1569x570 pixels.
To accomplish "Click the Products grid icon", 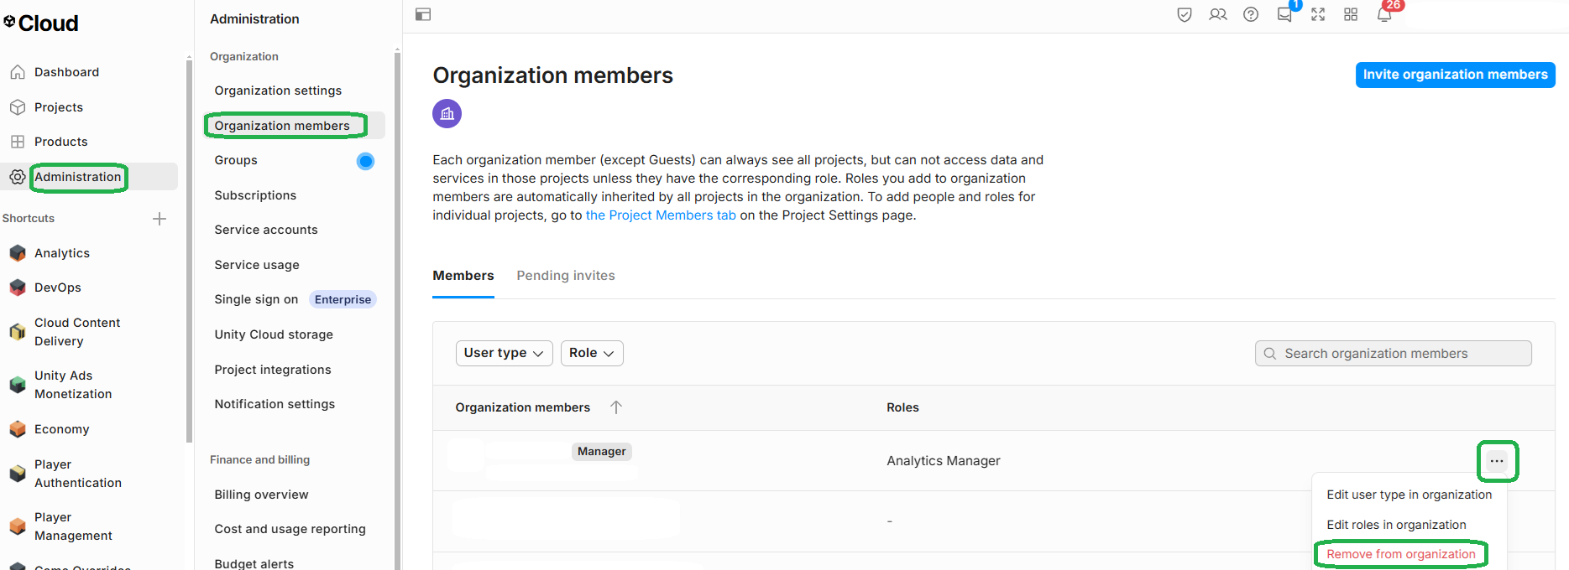I will (18, 142).
